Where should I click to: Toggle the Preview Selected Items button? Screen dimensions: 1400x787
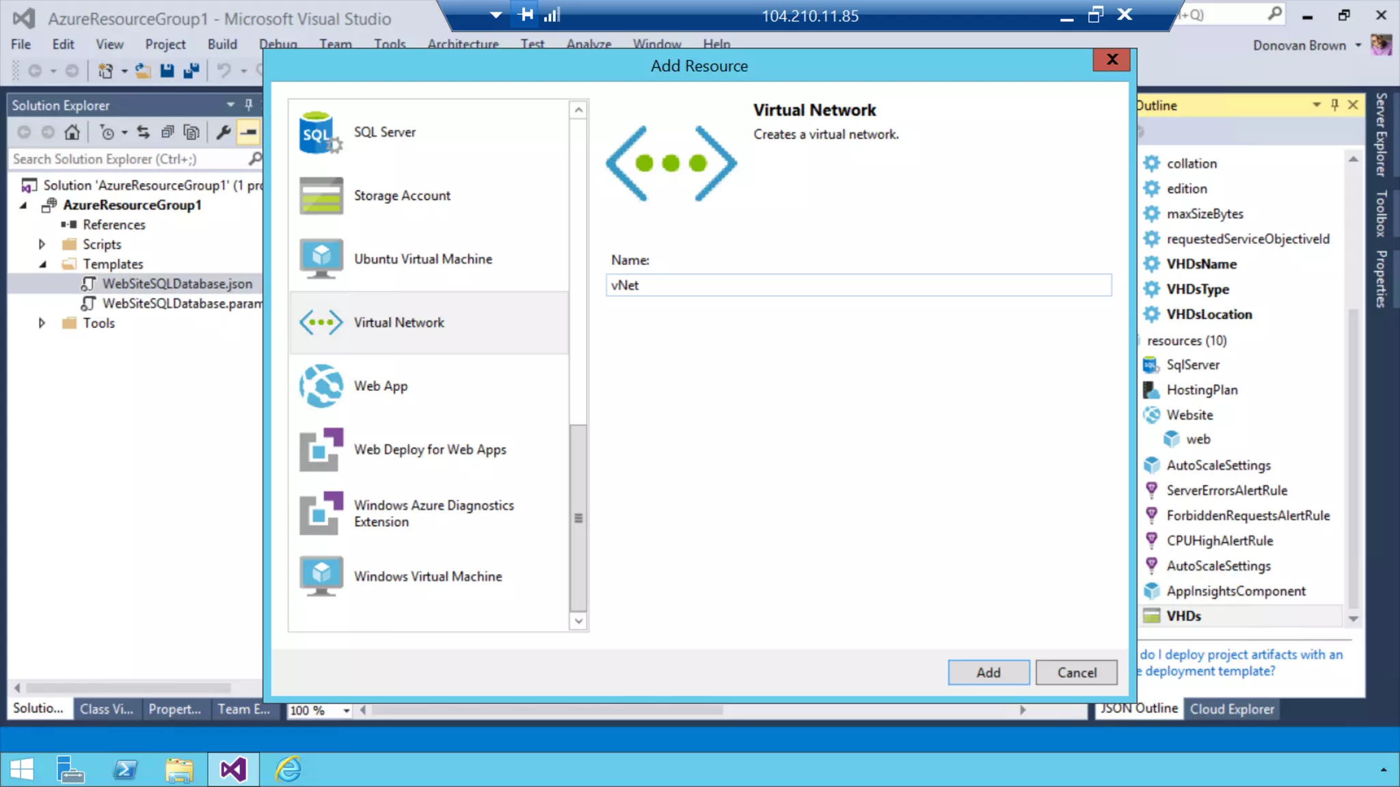click(248, 133)
